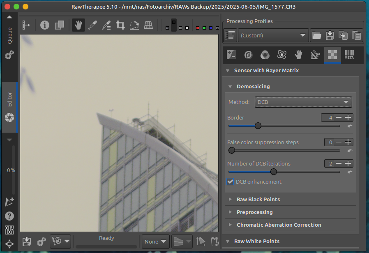Click the Border value field
The width and height of the screenshot is (369, 253).
(x=327, y=117)
